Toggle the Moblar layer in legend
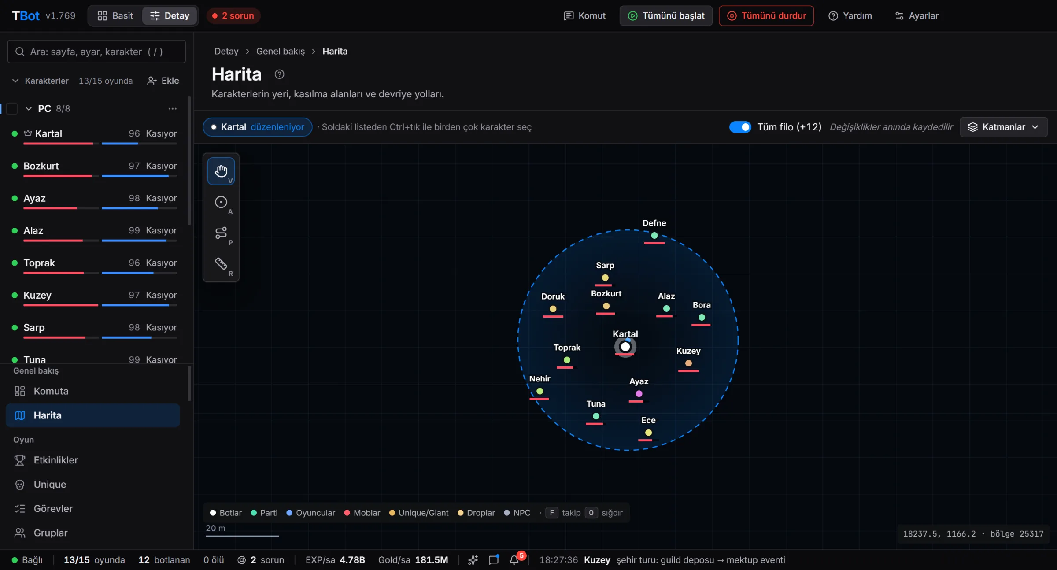1057x570 pixels. tap(362, 513)
